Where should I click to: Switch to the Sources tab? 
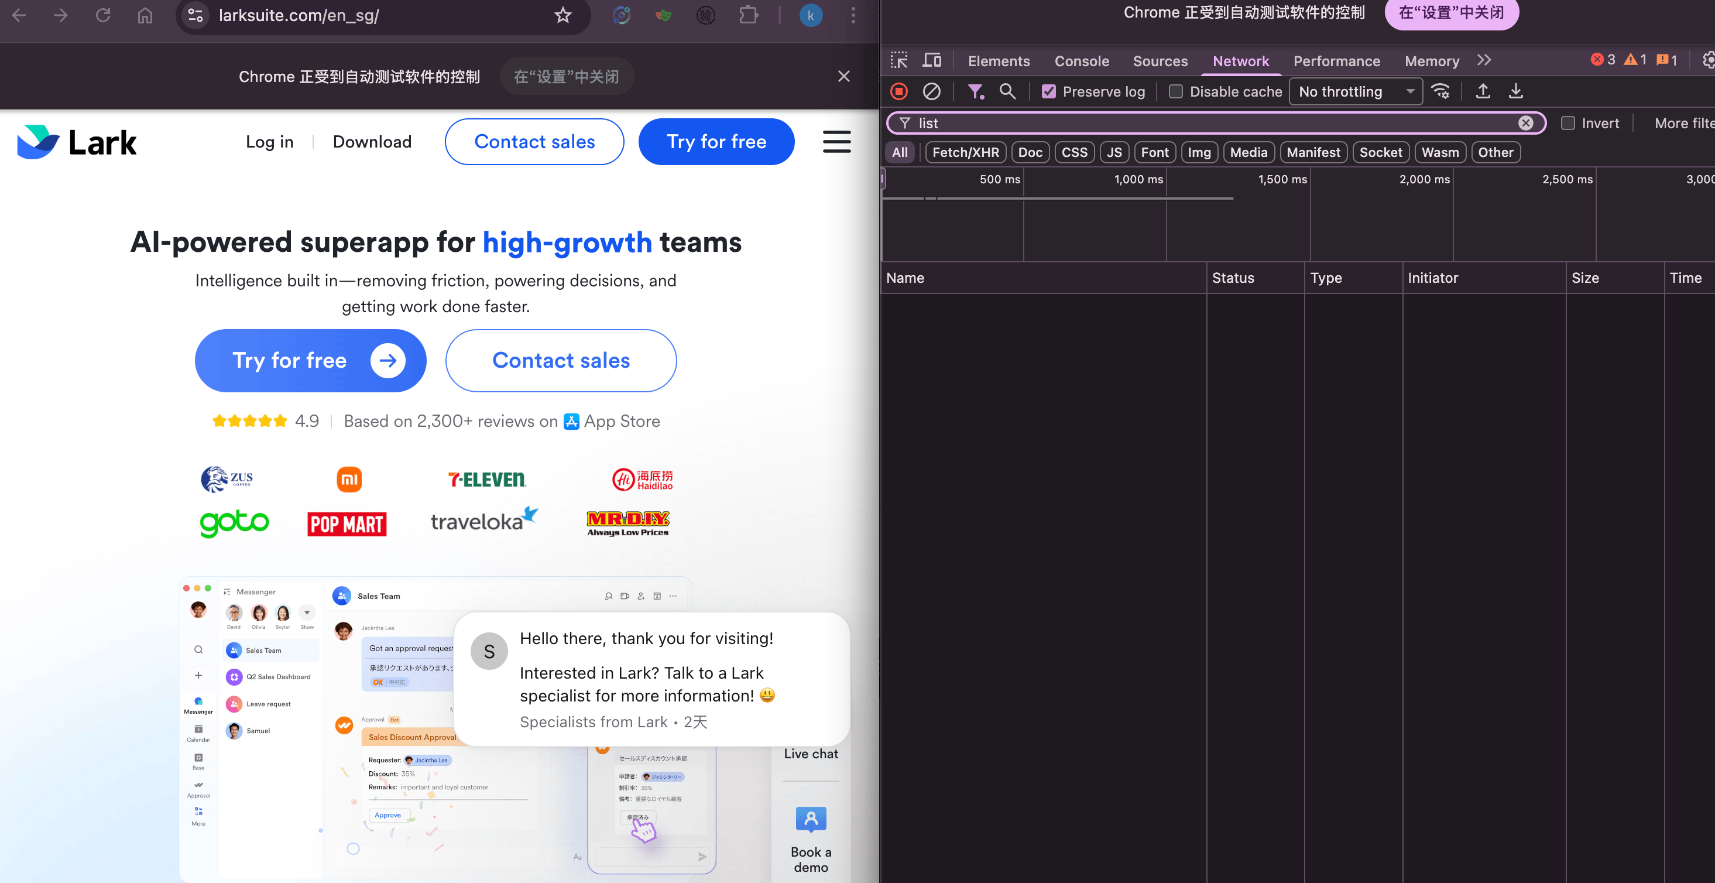pos(1161,61)
